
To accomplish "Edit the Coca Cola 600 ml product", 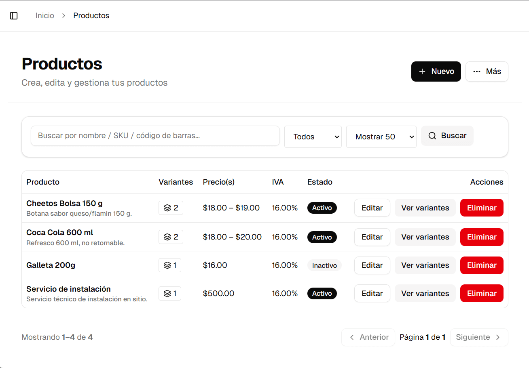I will point(372,237).
